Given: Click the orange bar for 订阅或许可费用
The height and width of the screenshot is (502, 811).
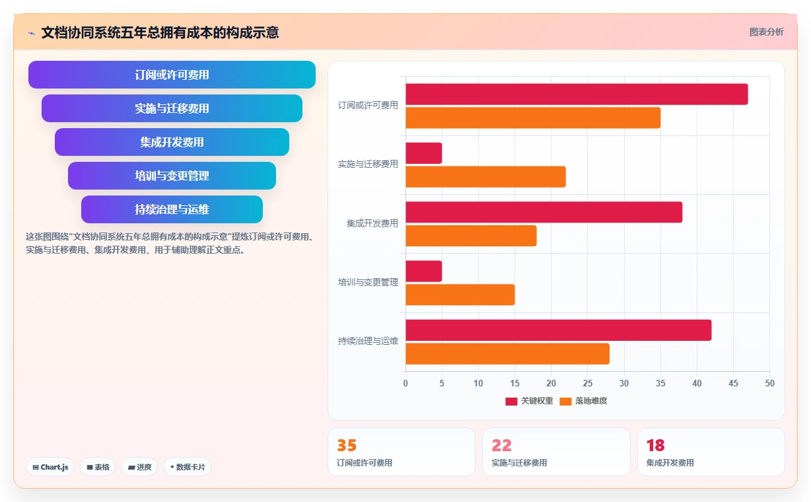Looking at the screenshot, I should tap(533, 118).
